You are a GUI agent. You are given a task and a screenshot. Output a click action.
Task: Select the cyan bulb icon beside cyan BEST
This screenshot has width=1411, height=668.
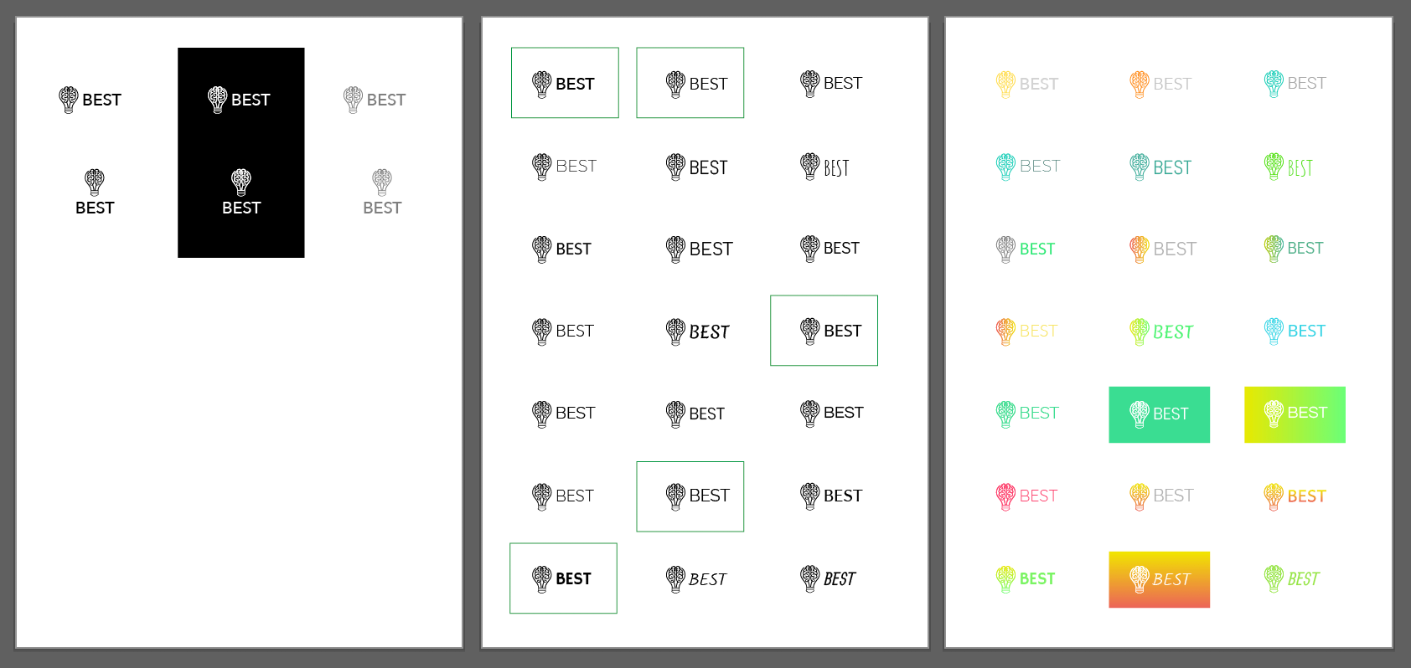1274,331
